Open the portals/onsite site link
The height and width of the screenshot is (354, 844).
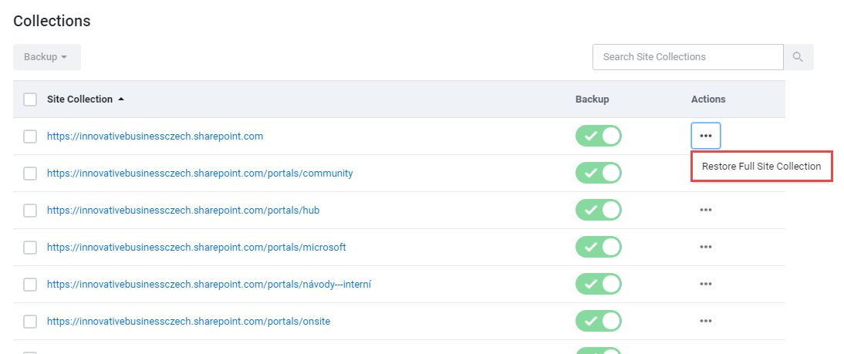point(188,321)
